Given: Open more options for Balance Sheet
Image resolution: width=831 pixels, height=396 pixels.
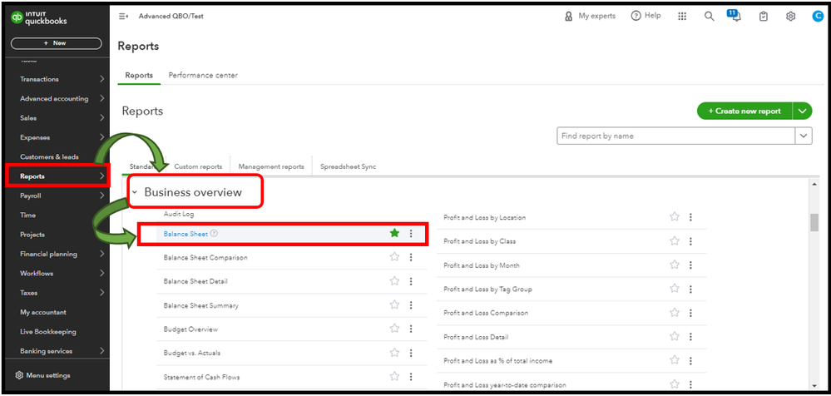Looking at the screenshot, I should point(411,234).
